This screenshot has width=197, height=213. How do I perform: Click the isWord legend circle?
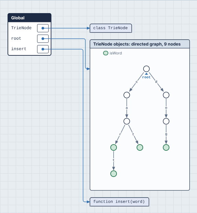tap(106, 53)
